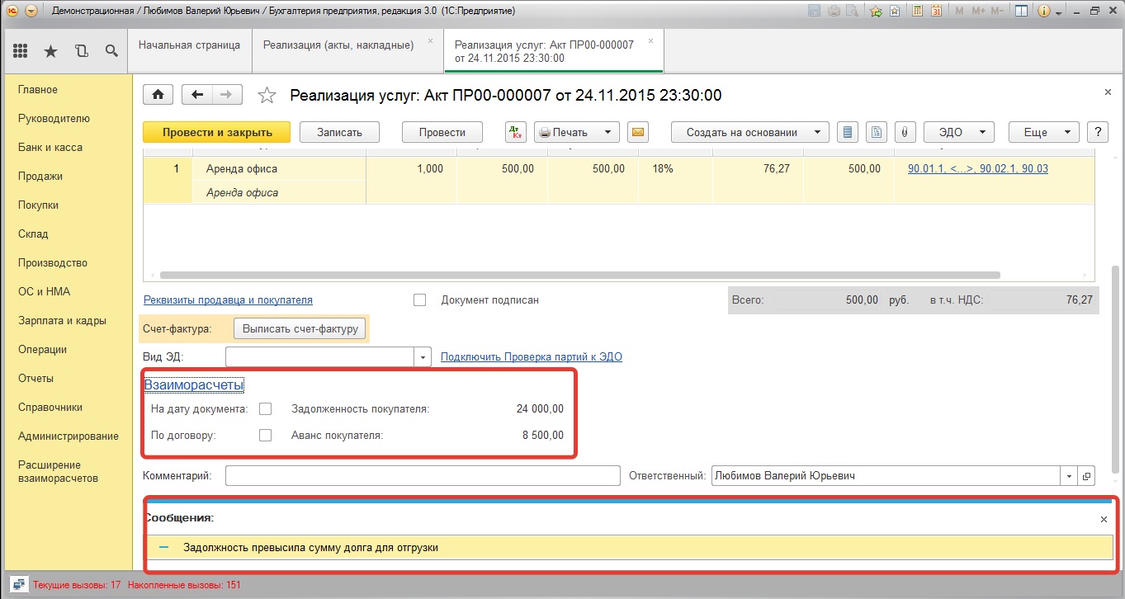Open the Ответственный record with the open-form icon
Viewport: 1125px width, 599px height.
tap(1086, 476)
